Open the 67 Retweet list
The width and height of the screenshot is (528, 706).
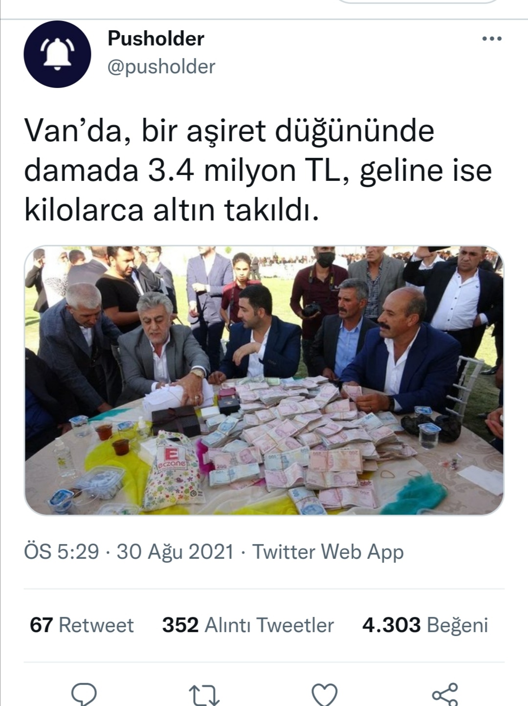tap(82, 625)
